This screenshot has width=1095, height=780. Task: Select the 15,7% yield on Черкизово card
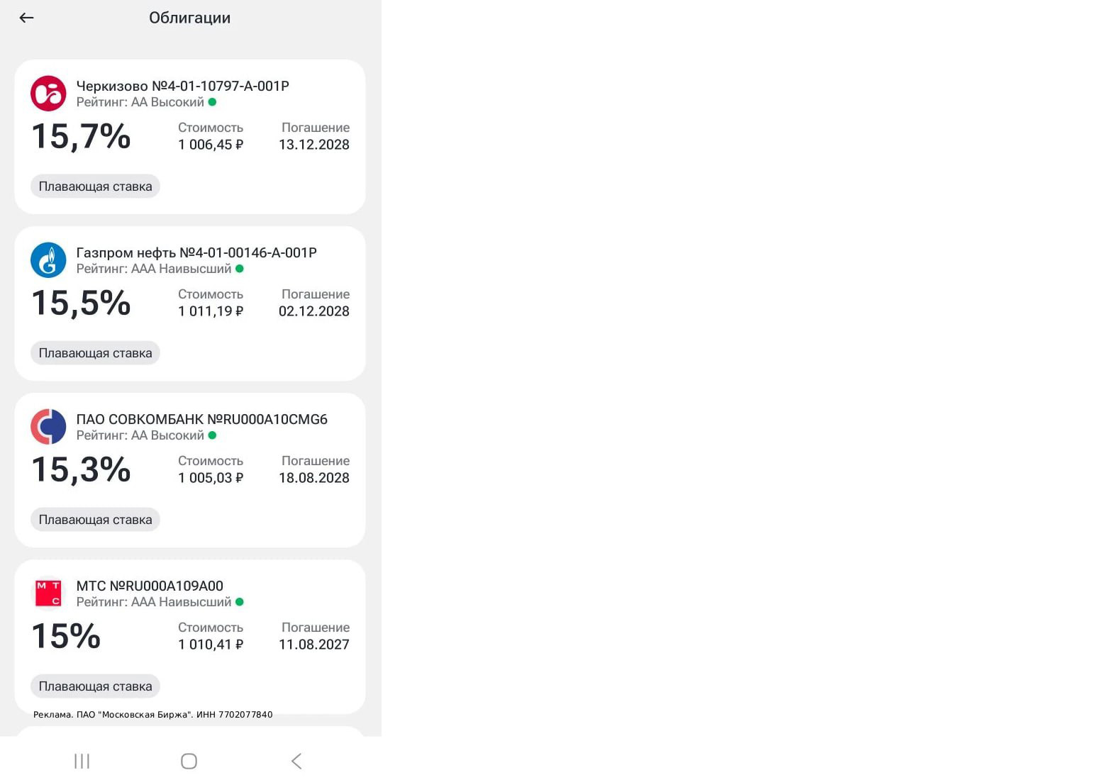pyautogui.click(x=82, y=136)
